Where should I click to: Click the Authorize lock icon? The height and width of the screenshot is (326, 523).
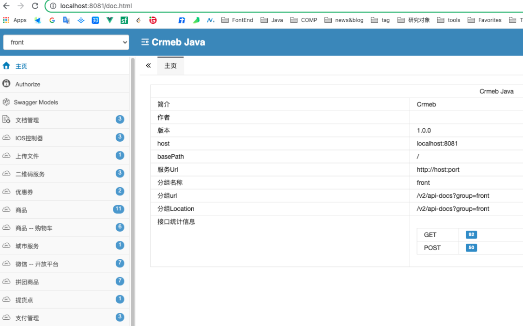[6, 84]
